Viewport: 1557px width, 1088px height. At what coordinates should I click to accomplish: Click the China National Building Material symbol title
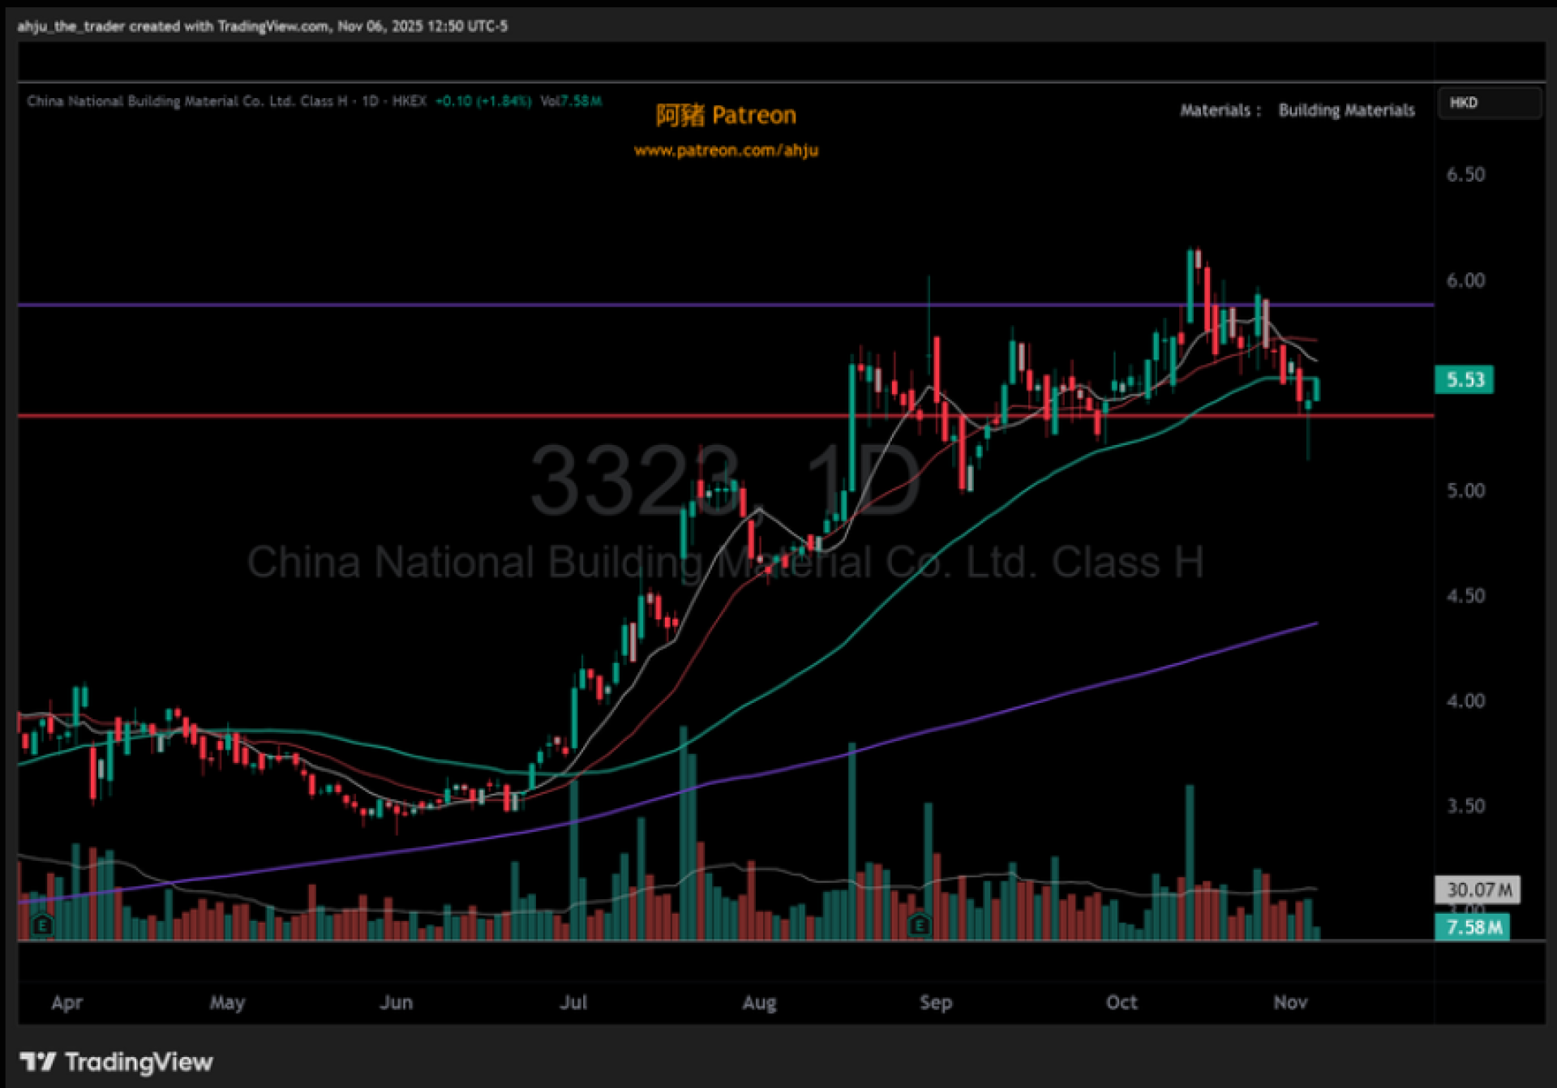pyautogui.click(x=187, y=101)
